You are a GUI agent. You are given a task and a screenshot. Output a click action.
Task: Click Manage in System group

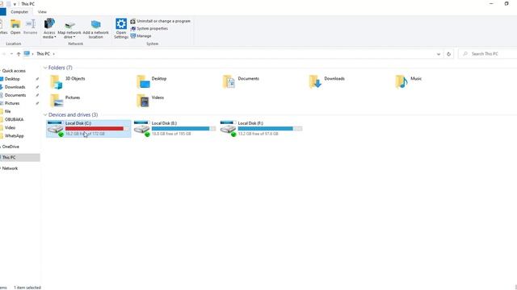[141, 36]
